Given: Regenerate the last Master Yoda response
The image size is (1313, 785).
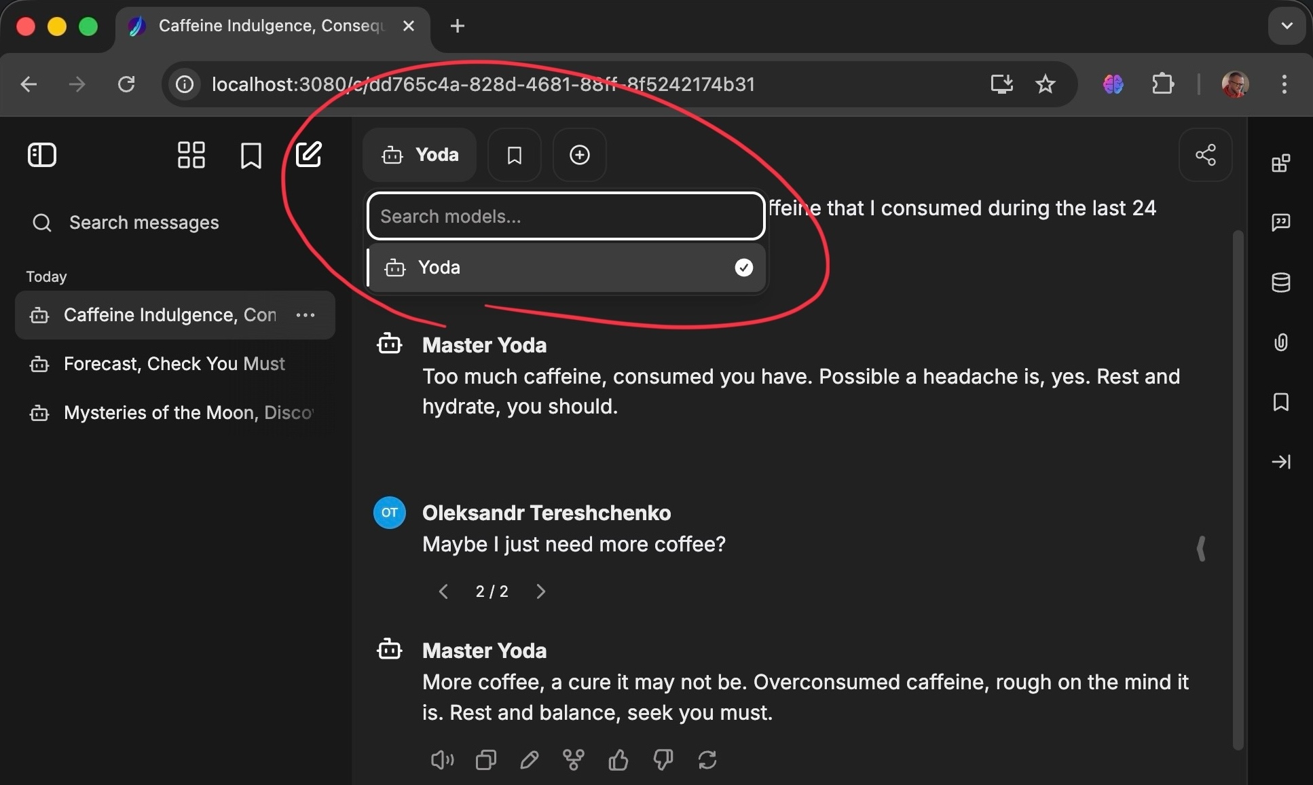Looking at the screenshot, I should (707, 759).
